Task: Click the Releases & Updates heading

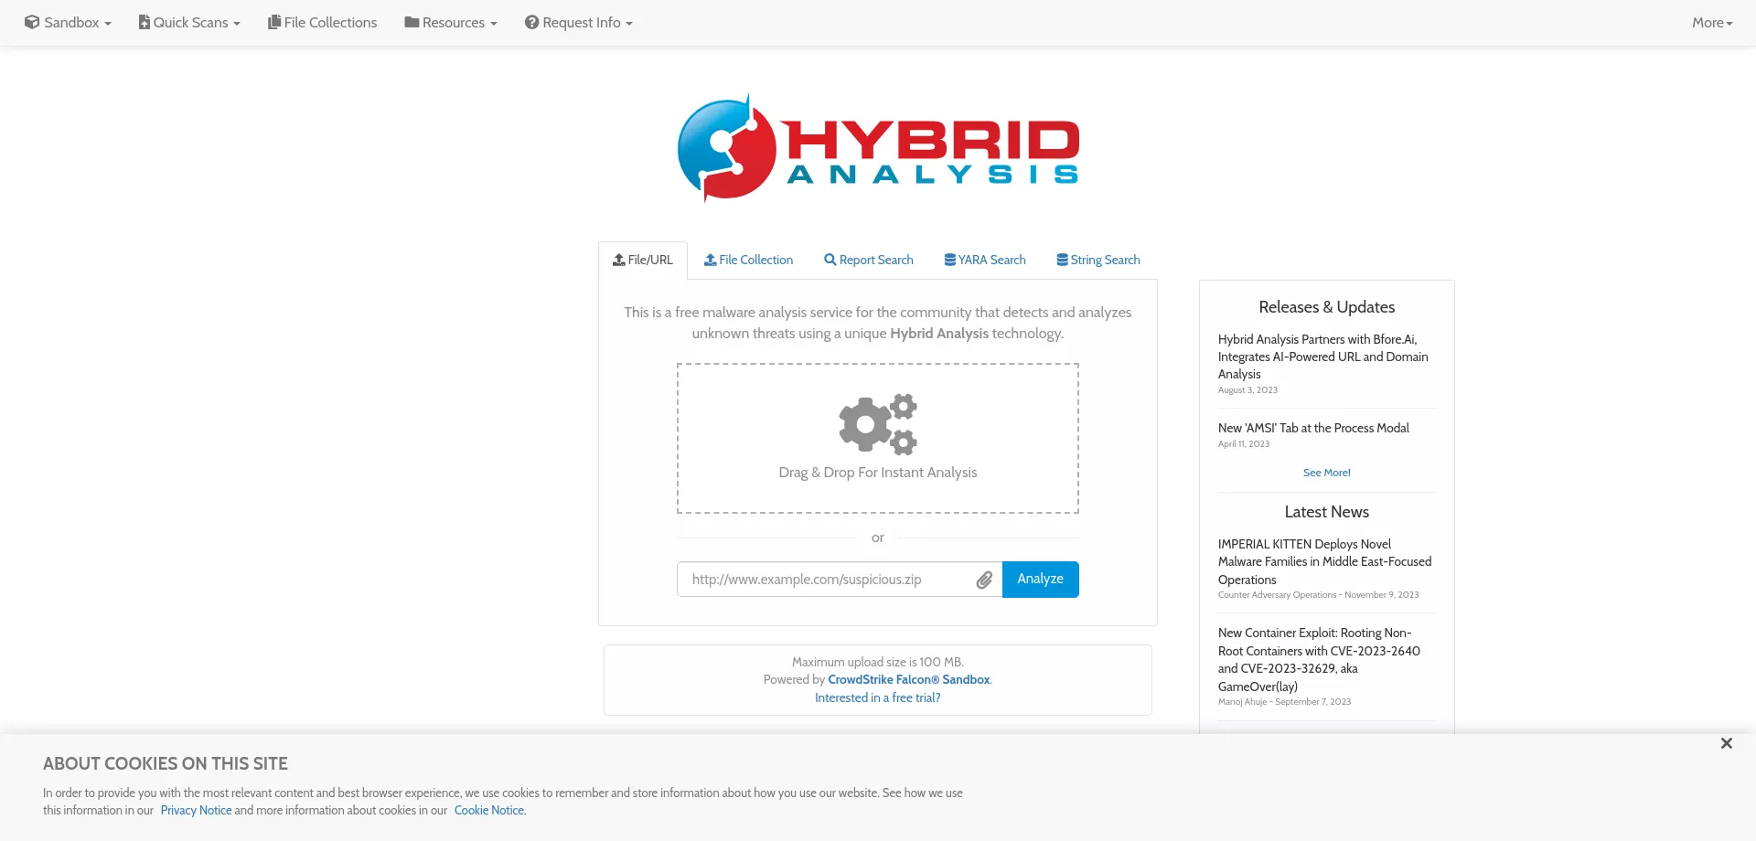Action: click(1327, 307)
